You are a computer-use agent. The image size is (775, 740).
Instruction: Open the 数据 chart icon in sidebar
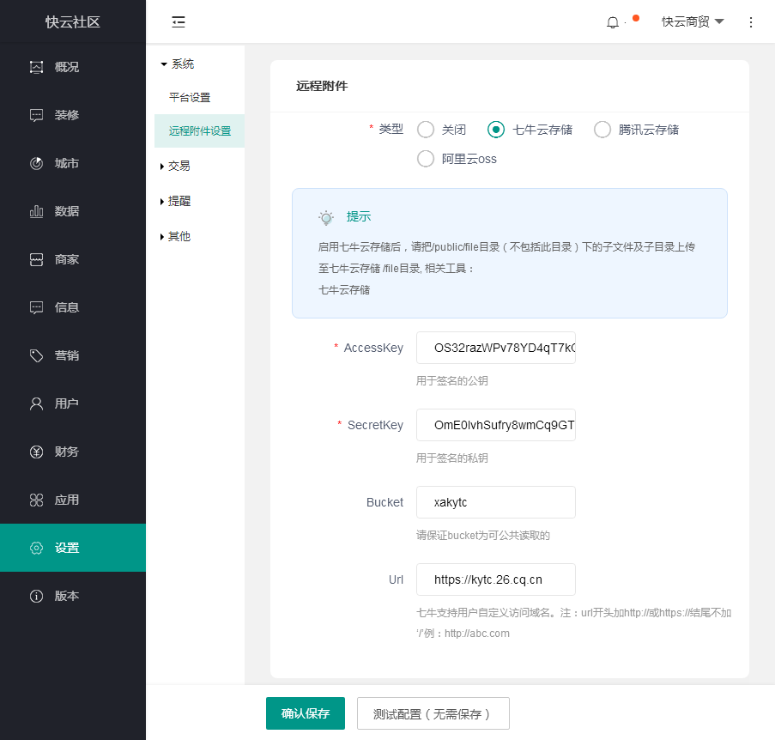36,211
